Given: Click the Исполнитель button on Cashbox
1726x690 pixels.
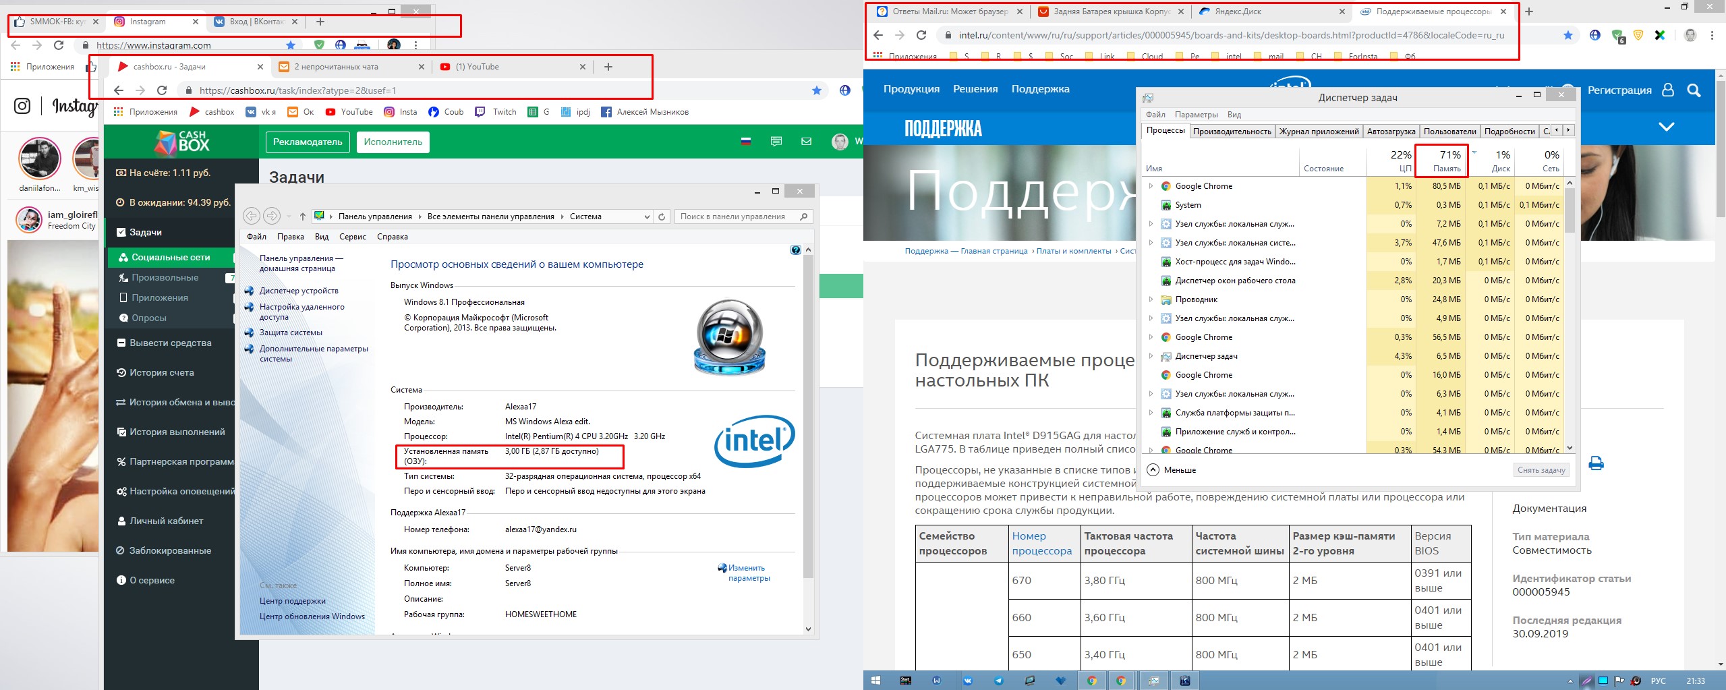Looking at the screenshot, I should point(393,142).
